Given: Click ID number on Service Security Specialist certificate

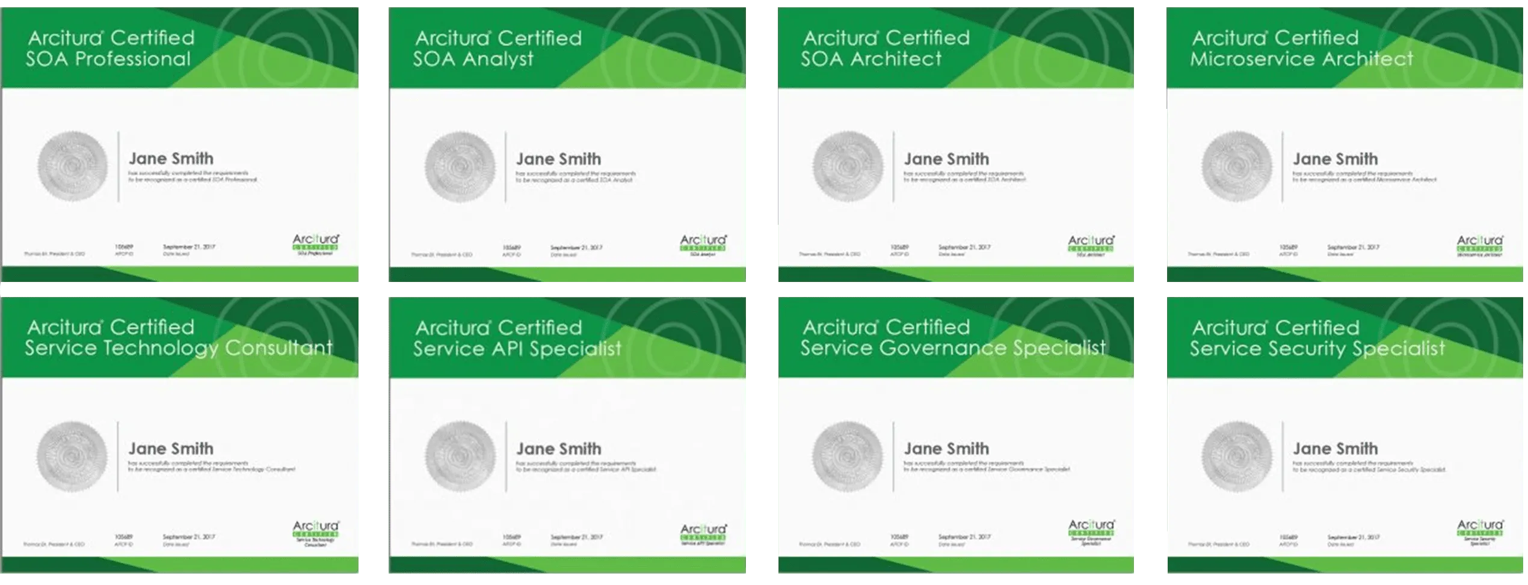Looking at the screenshot, I should (x=1288, y=537).
